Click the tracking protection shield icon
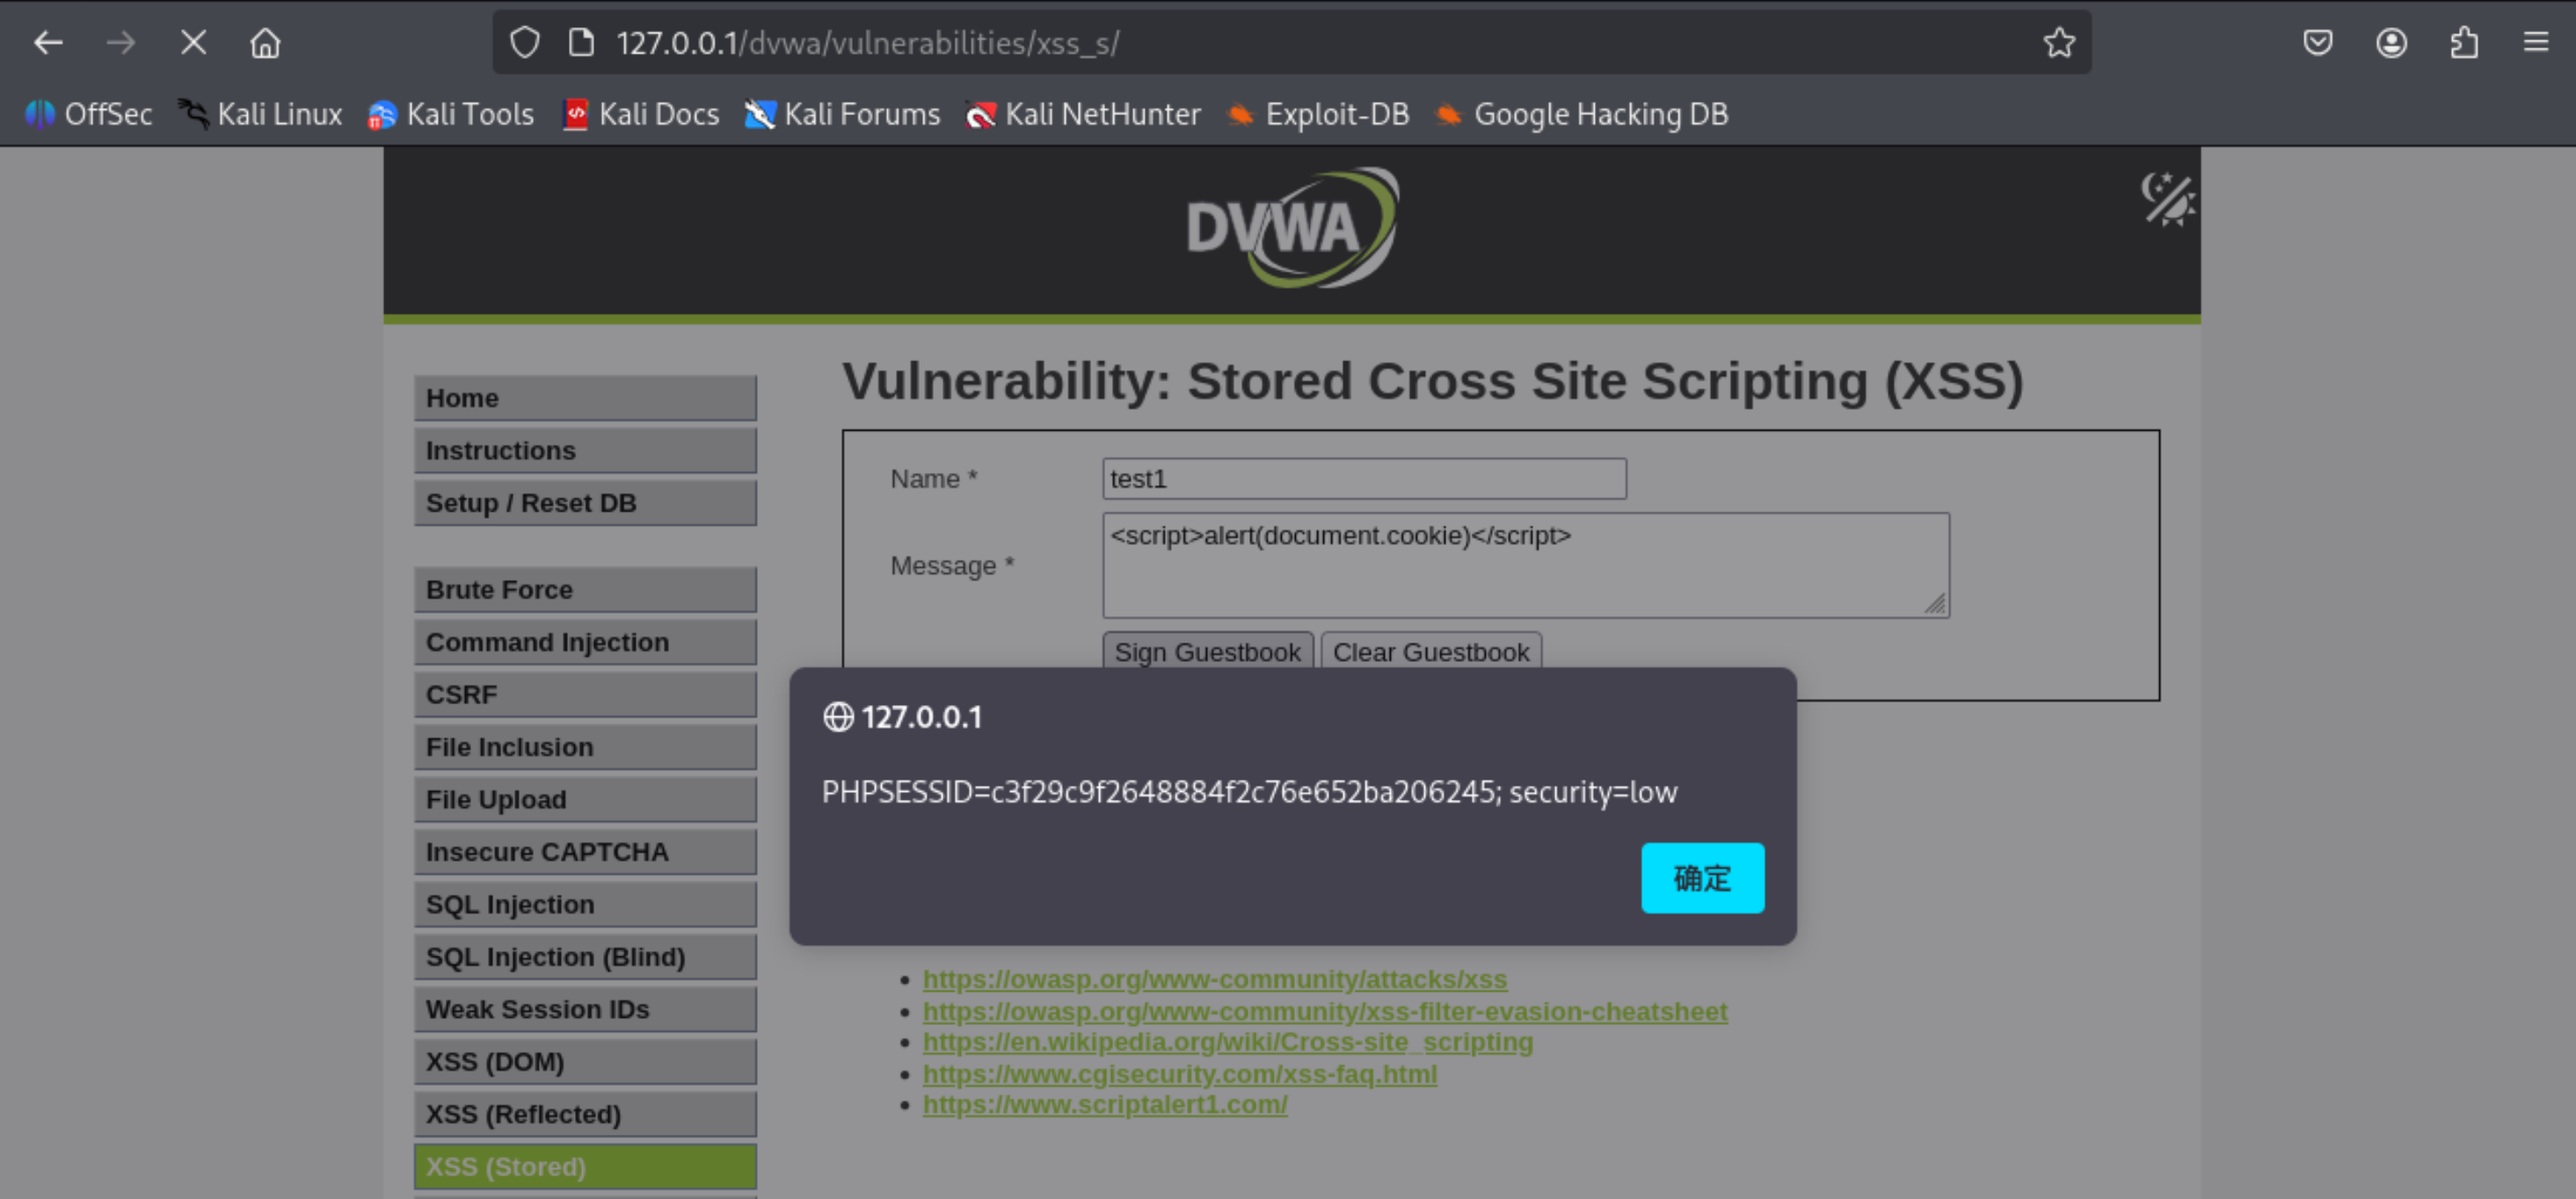 pos(524,43)
